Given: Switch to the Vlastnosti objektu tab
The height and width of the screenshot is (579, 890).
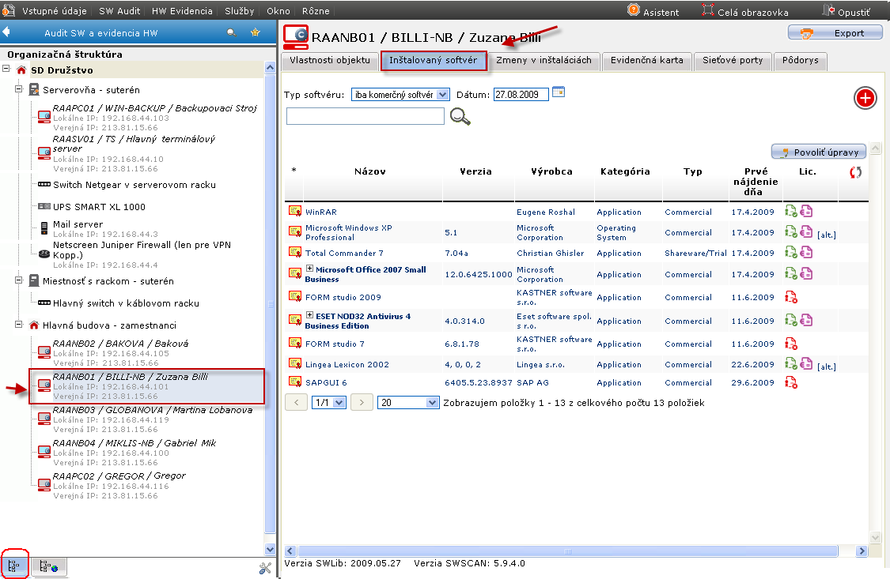Looking at the screenshot, I should click(330, 61).
